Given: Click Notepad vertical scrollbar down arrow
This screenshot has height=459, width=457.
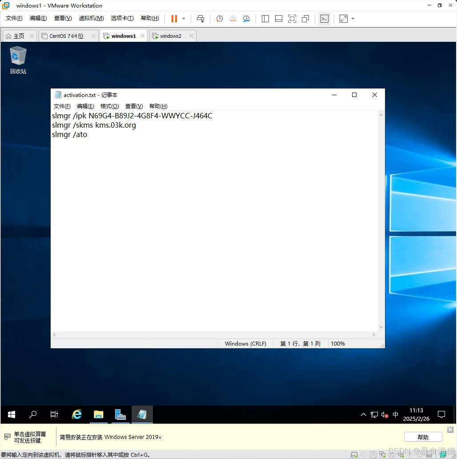Looking at the screenshot, I should click(381, 327).
